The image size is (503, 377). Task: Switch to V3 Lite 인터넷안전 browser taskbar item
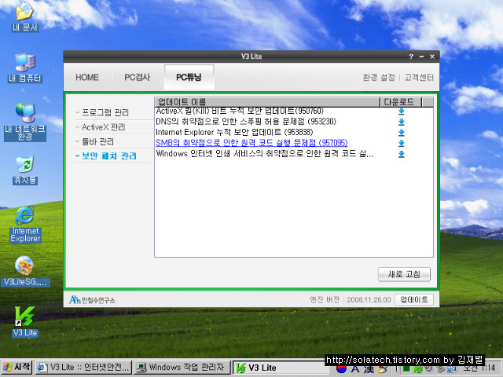[x=83, y=368]
